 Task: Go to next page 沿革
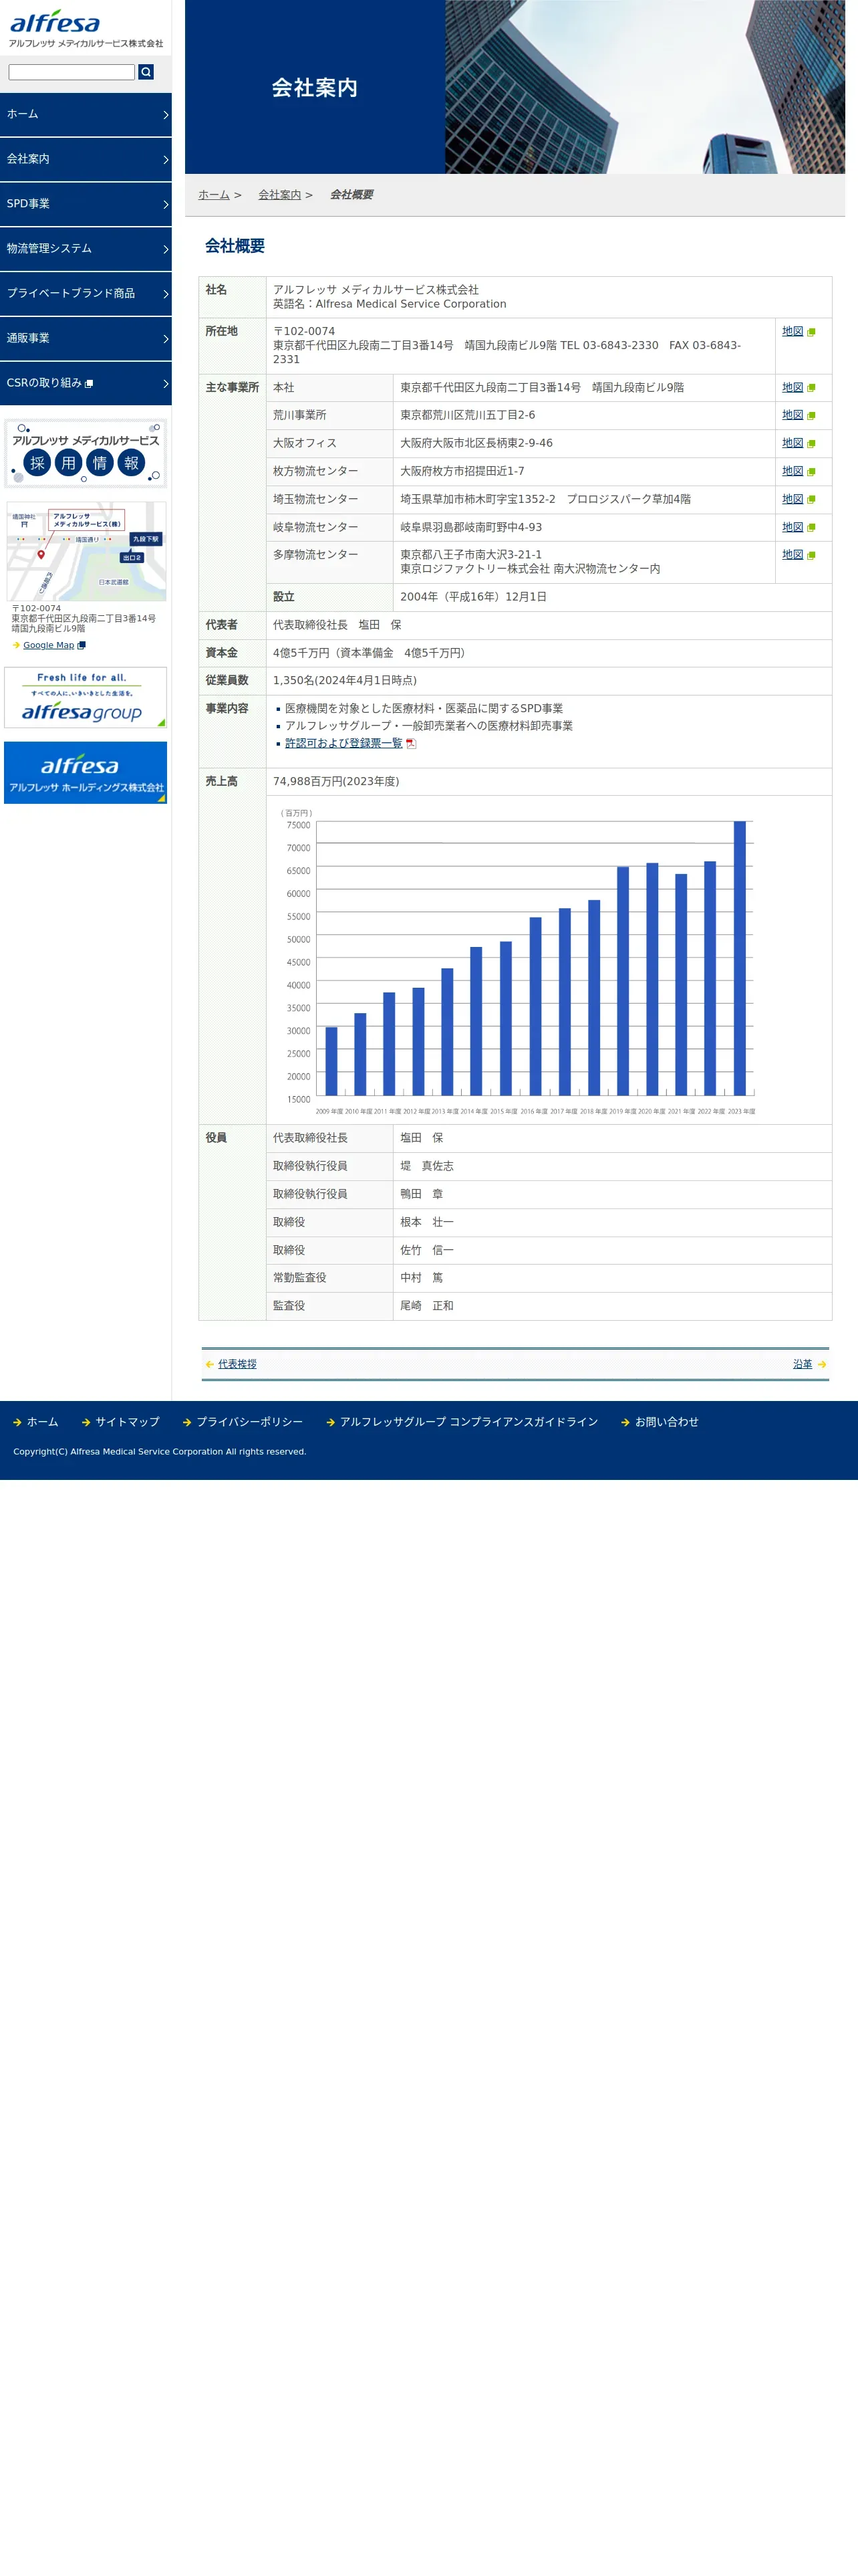802,1364
